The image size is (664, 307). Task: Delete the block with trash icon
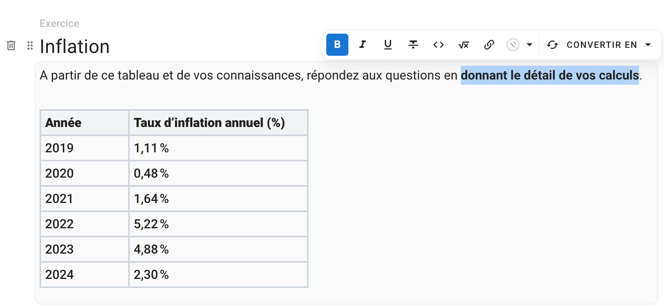click(x=11, y=45)
